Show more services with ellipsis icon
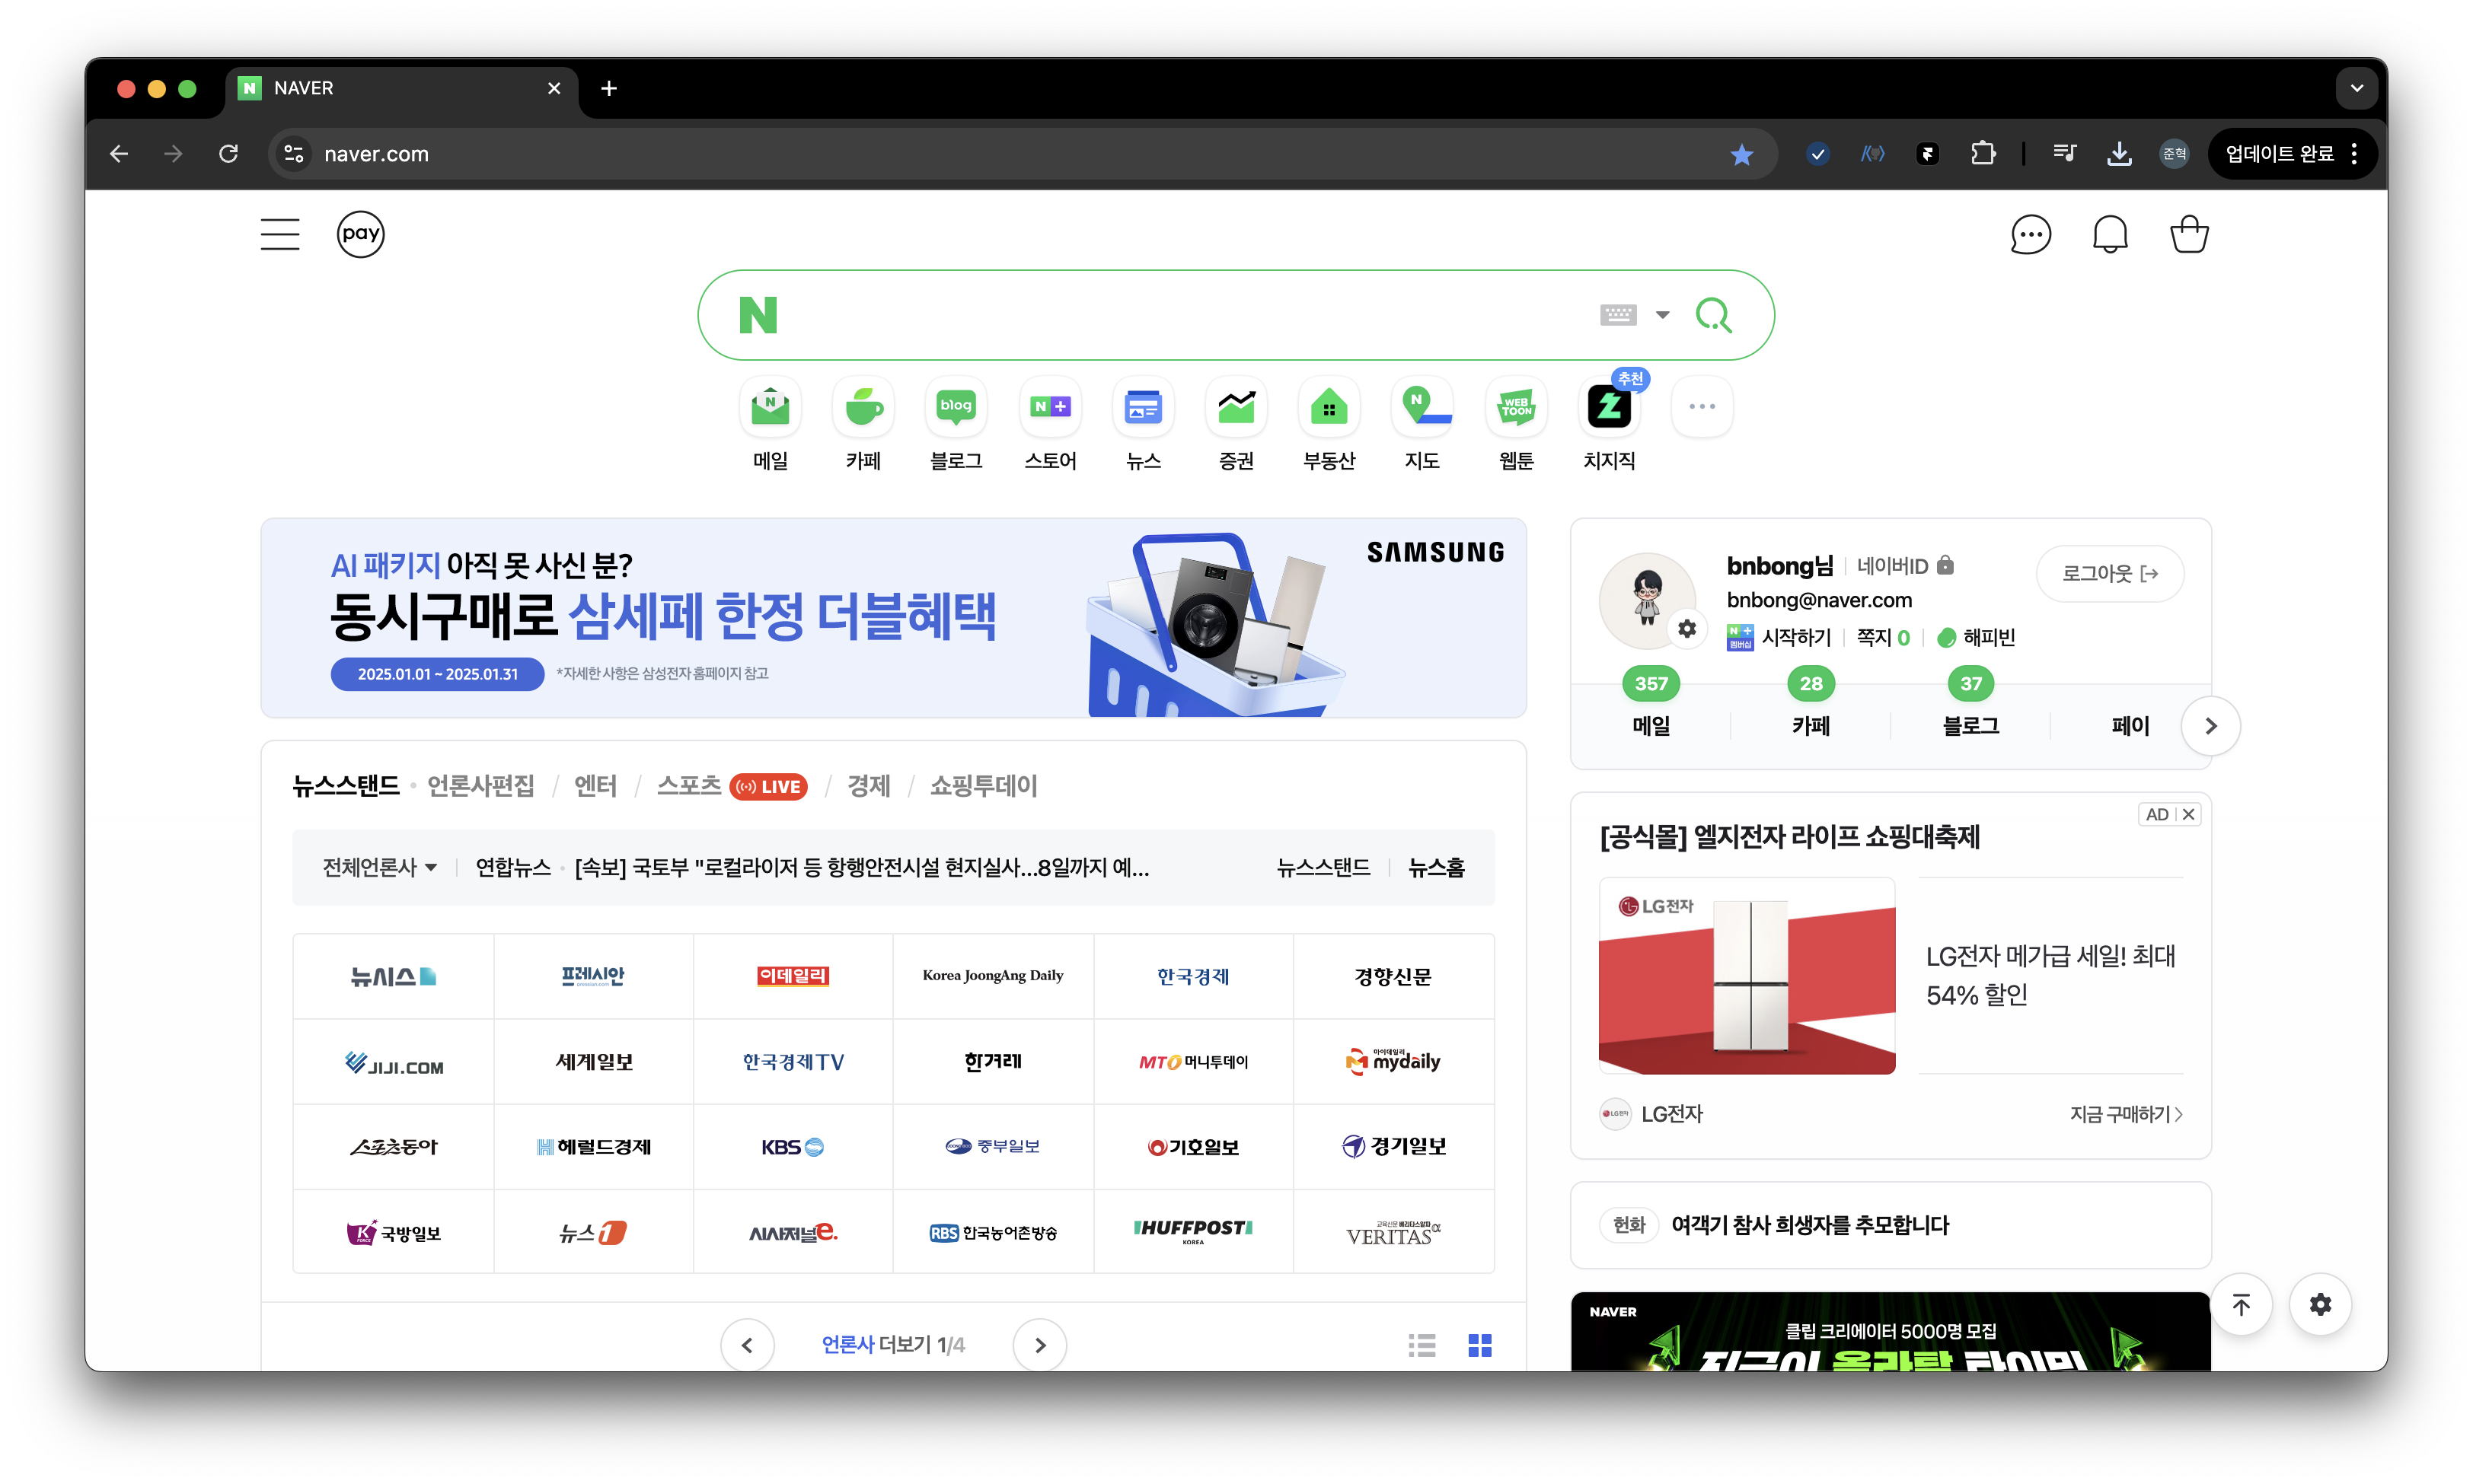Image resolution: width=2473 pixels, height=1484 pixels. (x=1702, y=407)
